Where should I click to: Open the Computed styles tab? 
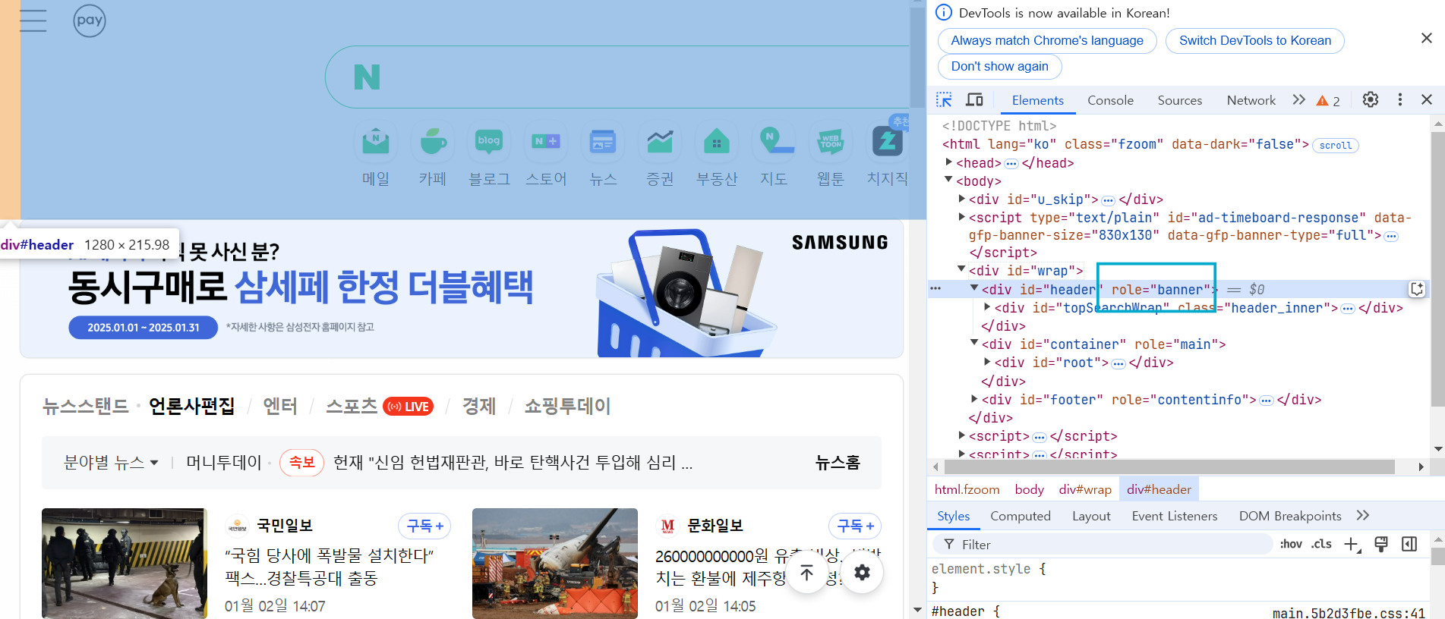1020,516
